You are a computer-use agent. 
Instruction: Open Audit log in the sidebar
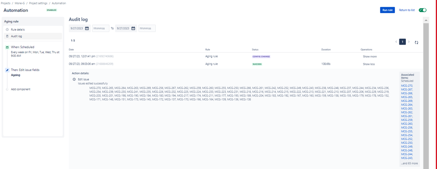tap(33, 36)
